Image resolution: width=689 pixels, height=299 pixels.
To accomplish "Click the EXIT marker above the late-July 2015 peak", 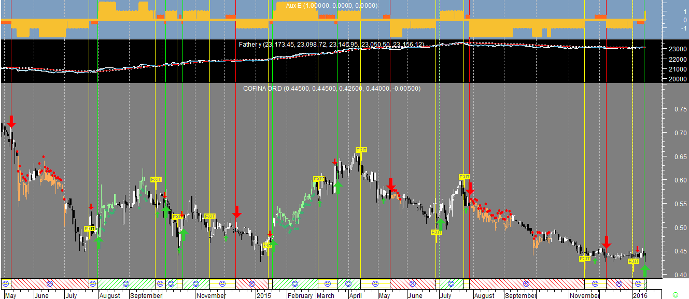I will (x=464, y=177).
